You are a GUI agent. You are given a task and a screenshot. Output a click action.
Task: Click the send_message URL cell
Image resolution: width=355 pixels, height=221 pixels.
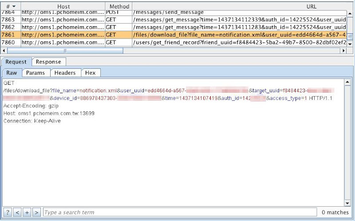pos(239,12)
